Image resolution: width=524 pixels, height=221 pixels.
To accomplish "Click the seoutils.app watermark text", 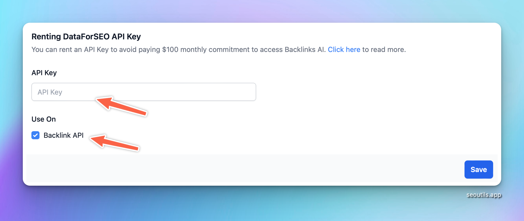I will click(x=483, y=195).
